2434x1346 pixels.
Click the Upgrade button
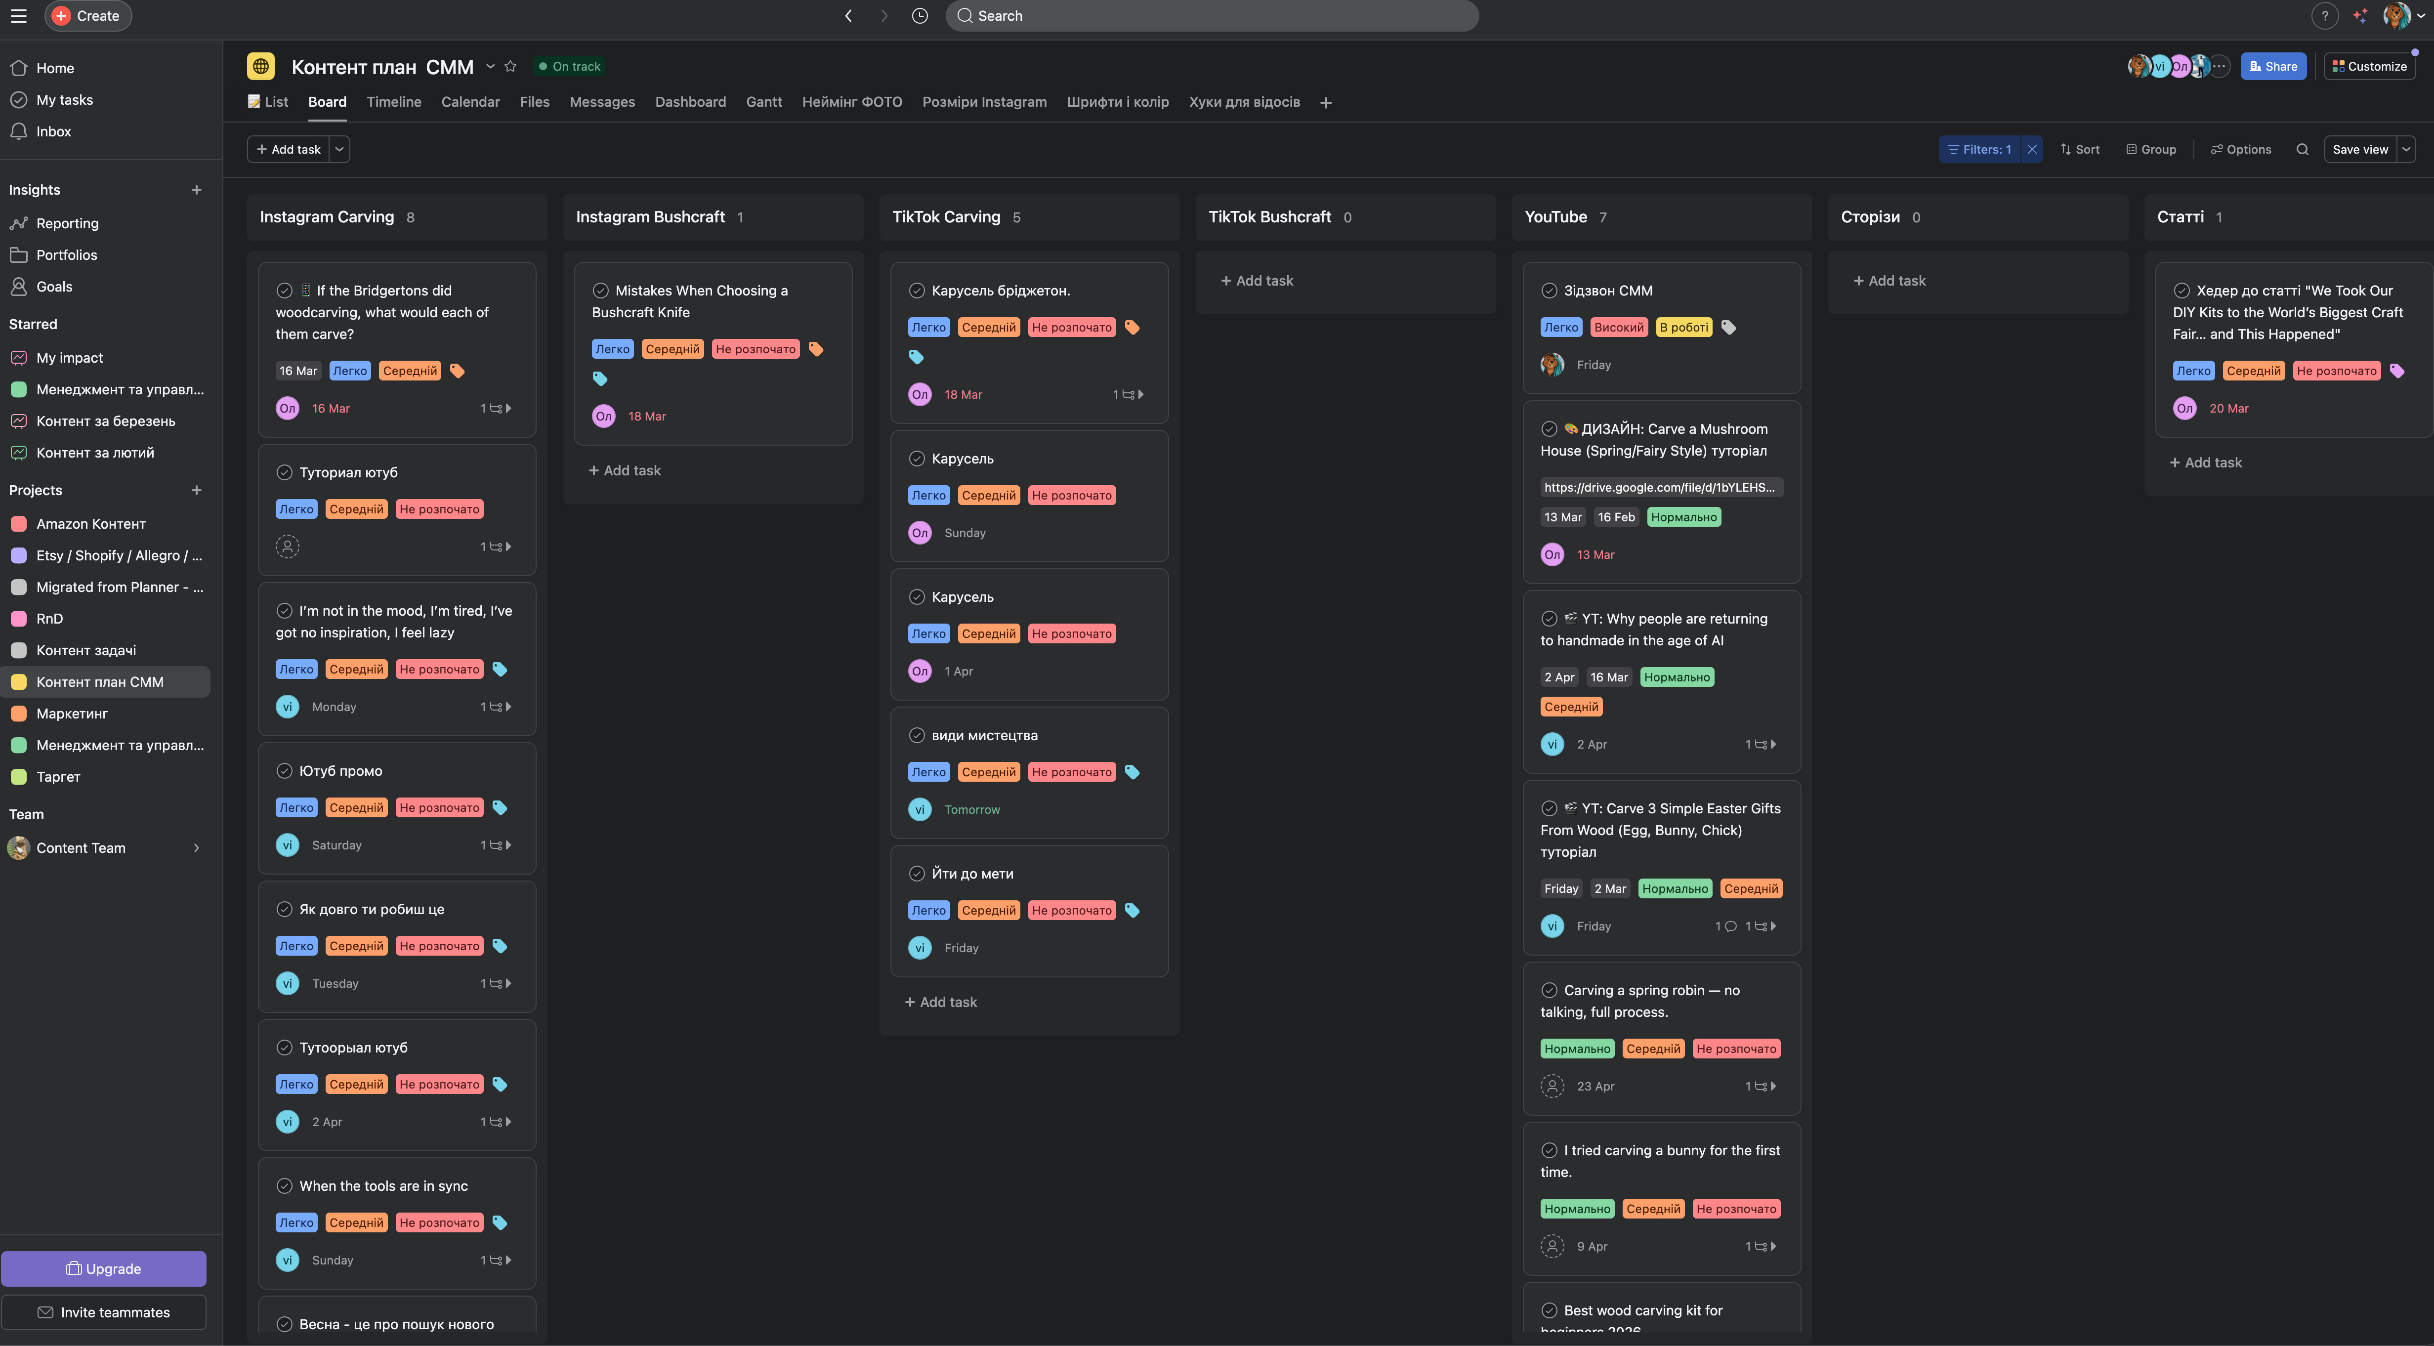(x=104, y=1268)
